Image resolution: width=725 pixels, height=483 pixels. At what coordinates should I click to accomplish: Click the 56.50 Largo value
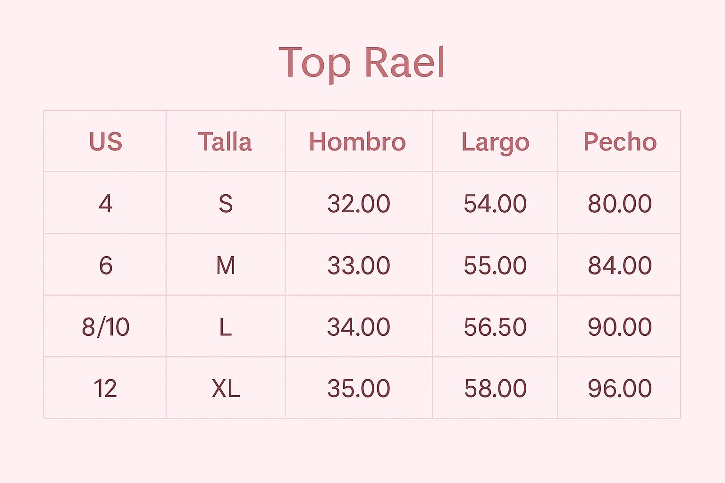pos(495,327)
